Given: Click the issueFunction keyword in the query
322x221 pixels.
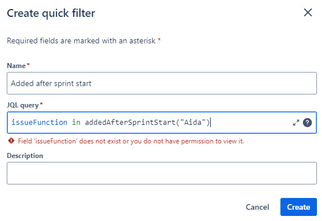Looking at the screenshot, I should (39, 123).
